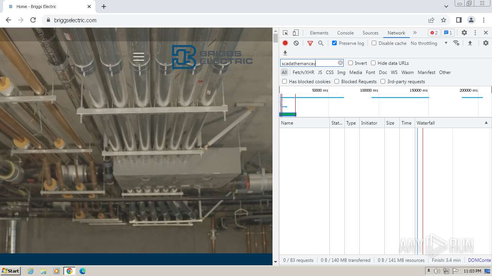Sort by Size column header

click(392, 123)
